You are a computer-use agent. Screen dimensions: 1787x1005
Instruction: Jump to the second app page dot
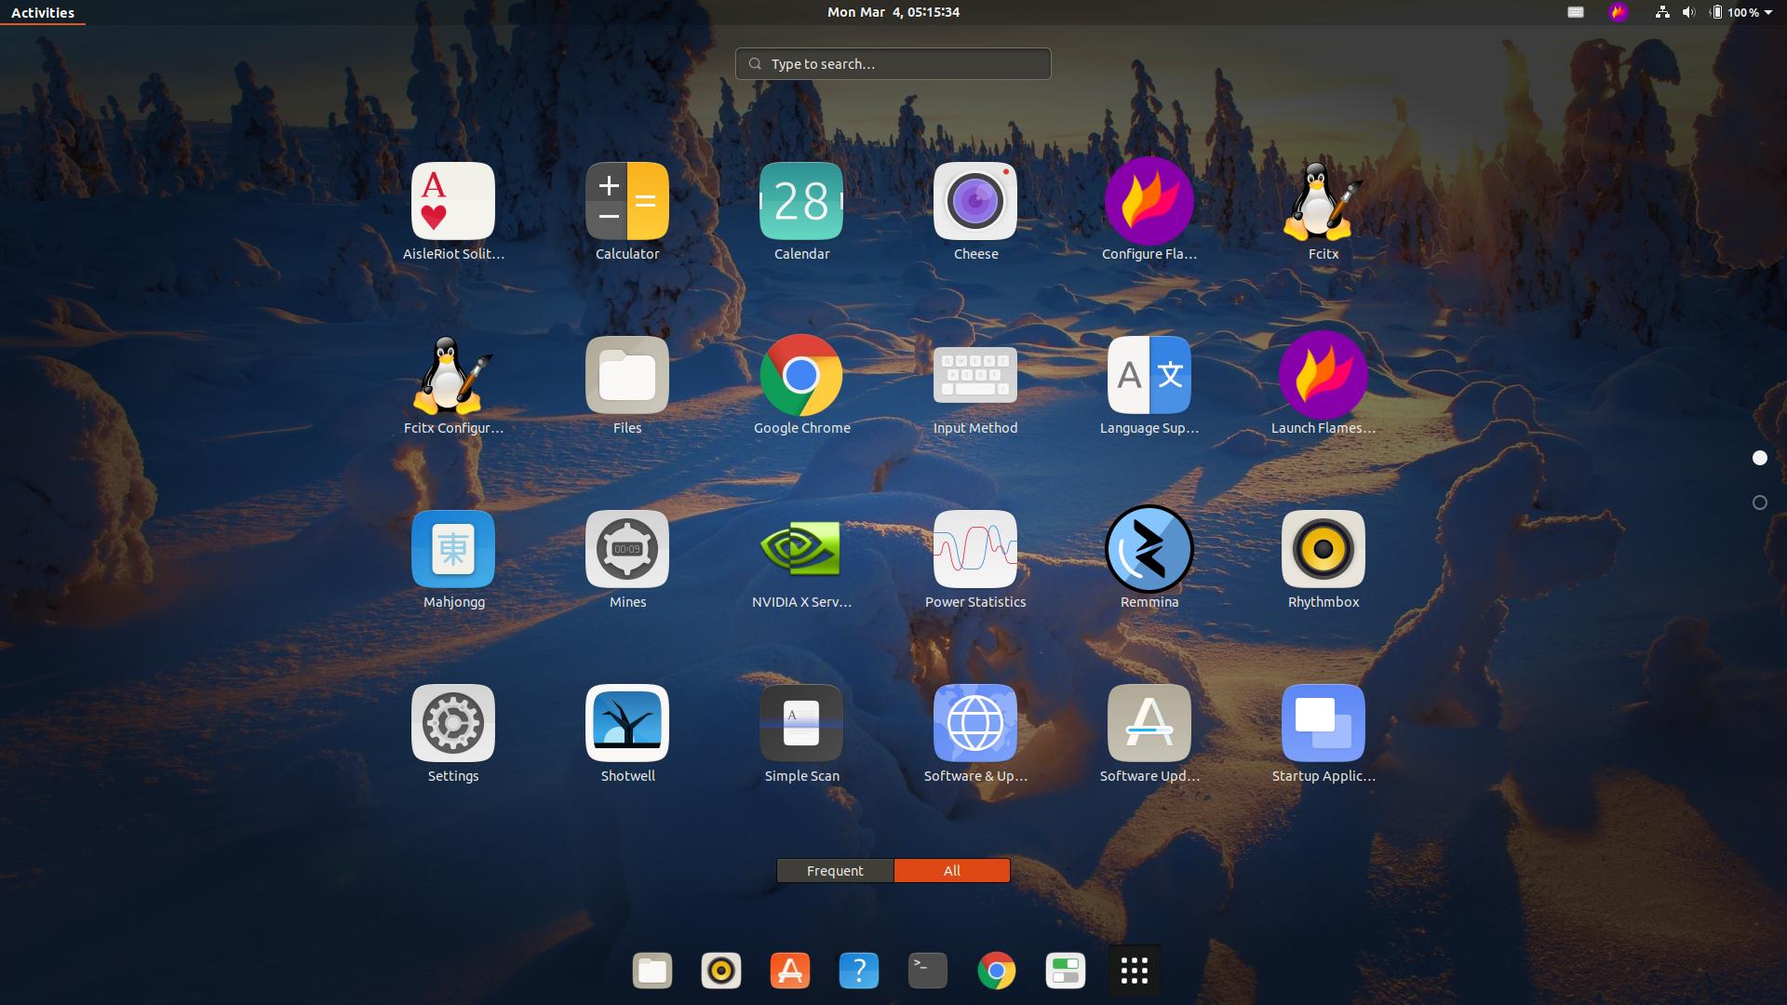1759,502
